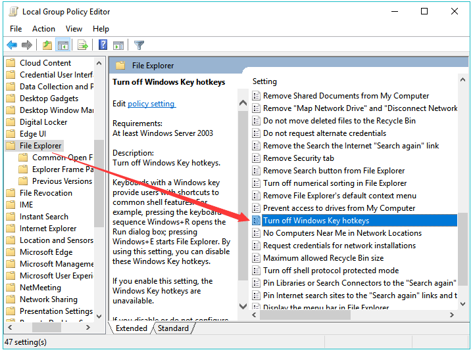
Task: Click settings list scroll down arrow
Action: coord(462,305)
